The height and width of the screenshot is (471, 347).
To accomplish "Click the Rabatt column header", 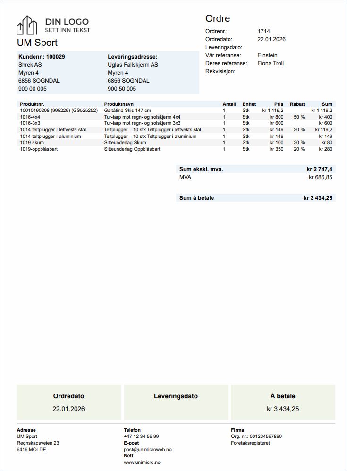I will tap(297, 104).
